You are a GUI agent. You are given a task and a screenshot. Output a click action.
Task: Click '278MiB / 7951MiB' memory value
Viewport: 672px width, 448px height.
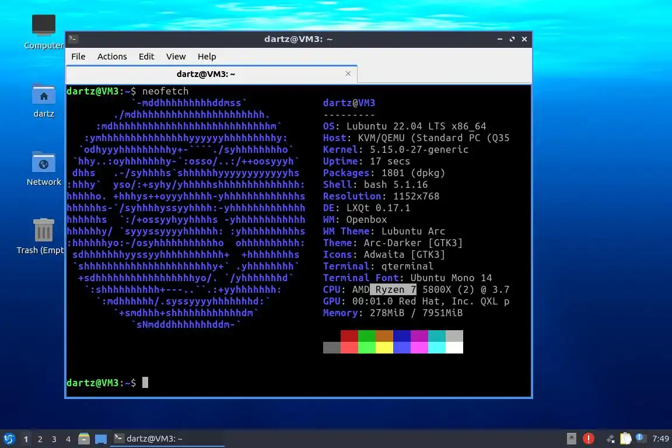point(416,313)
